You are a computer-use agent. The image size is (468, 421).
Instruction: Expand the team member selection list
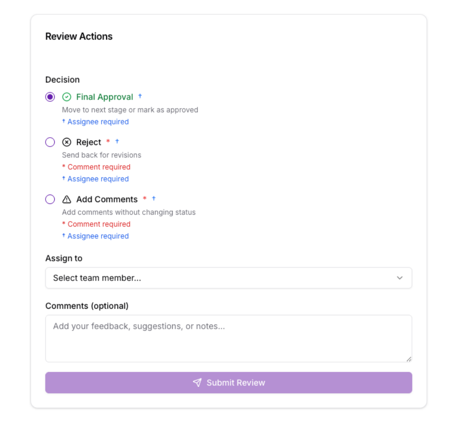point(229,278)
